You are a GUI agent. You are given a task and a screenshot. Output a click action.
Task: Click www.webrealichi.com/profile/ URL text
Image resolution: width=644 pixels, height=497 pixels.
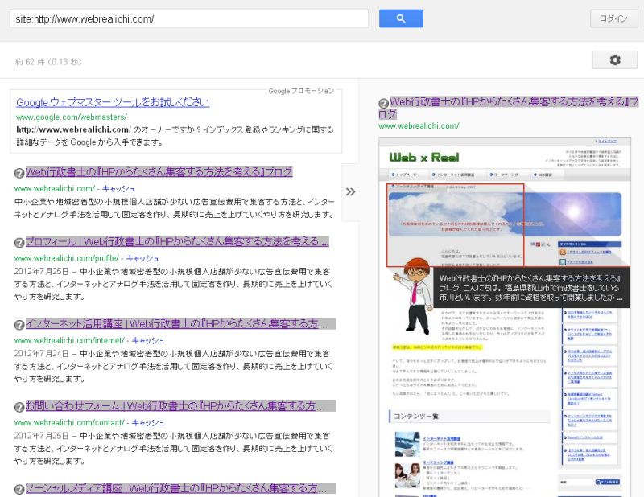[x=66, y=259]
